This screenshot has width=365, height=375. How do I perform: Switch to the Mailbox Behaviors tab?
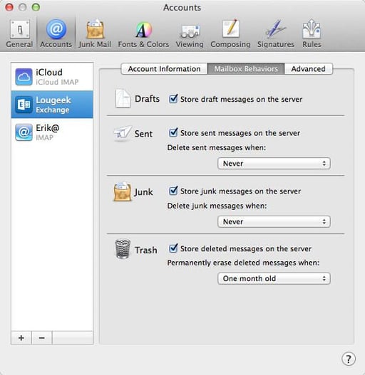click(246, 69)
